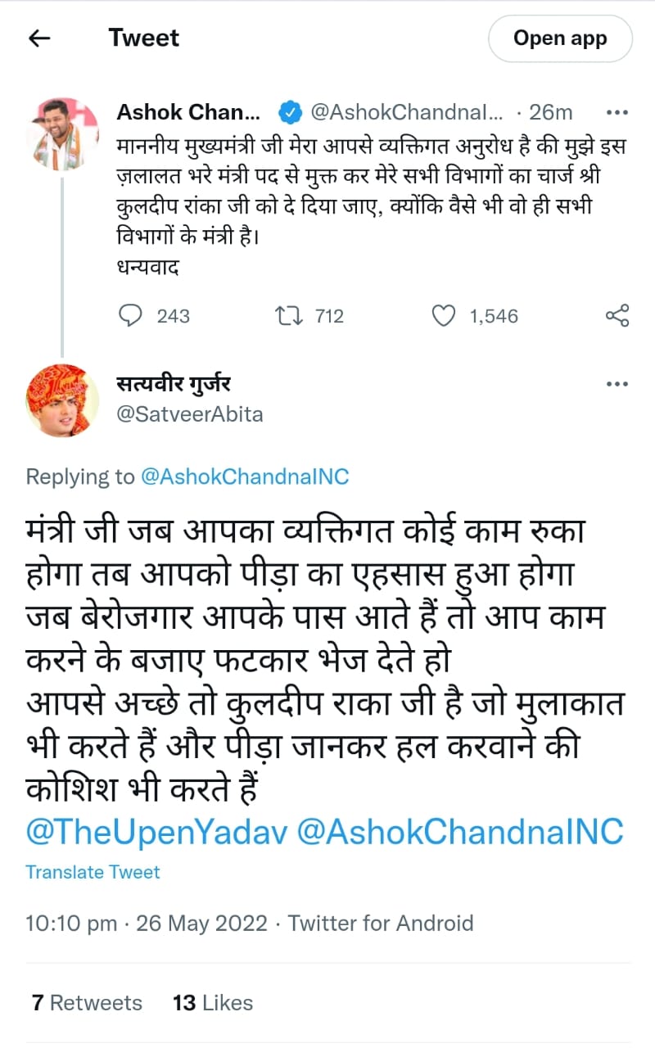Open more options on Ashok Chandna's tweet
The image size is (655, 1048).
pos(616,112)
